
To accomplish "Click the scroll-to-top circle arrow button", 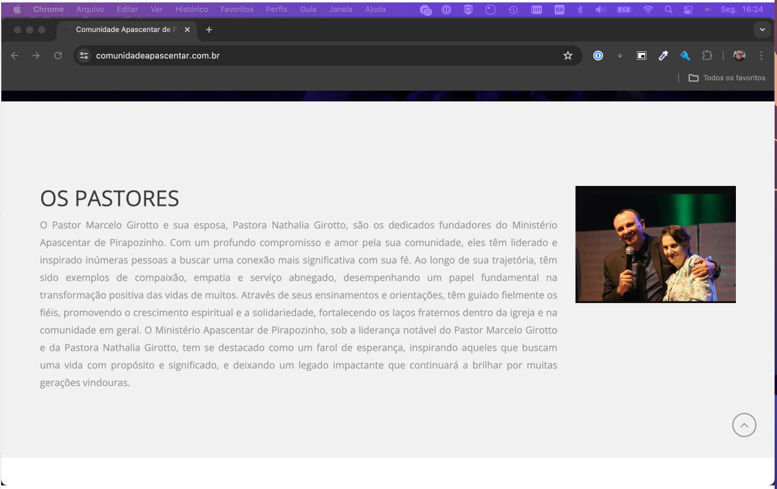I will 744,425.
